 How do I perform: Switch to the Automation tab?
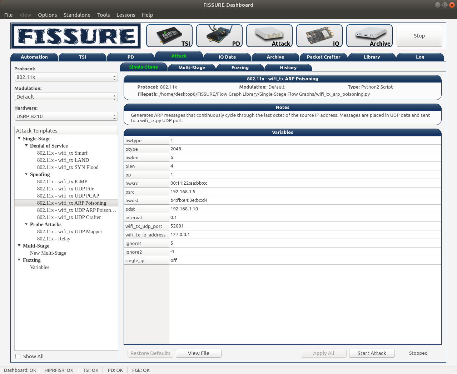34,57
